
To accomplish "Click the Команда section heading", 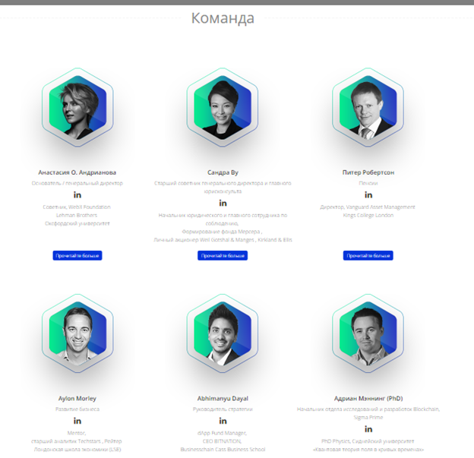I will point(223,18).
